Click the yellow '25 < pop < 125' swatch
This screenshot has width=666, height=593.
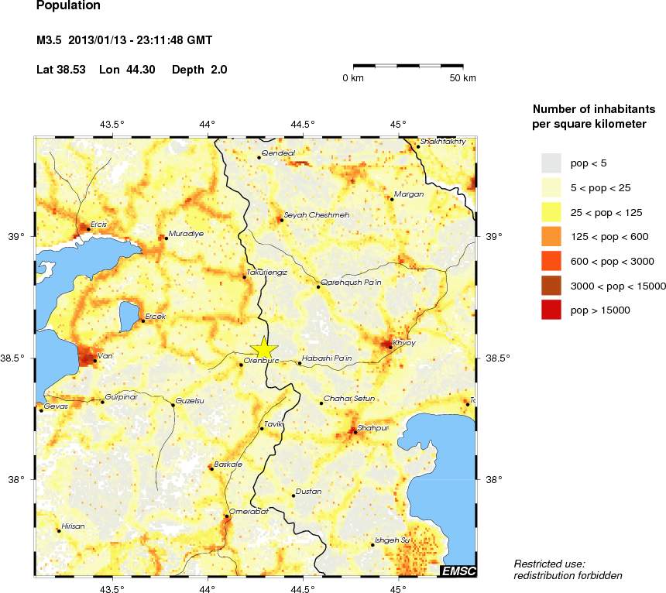pos(551,211)
